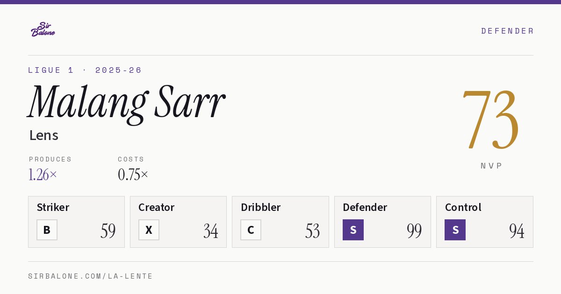
Task: Click the Sir Balone logo
Action: [43, 29]
